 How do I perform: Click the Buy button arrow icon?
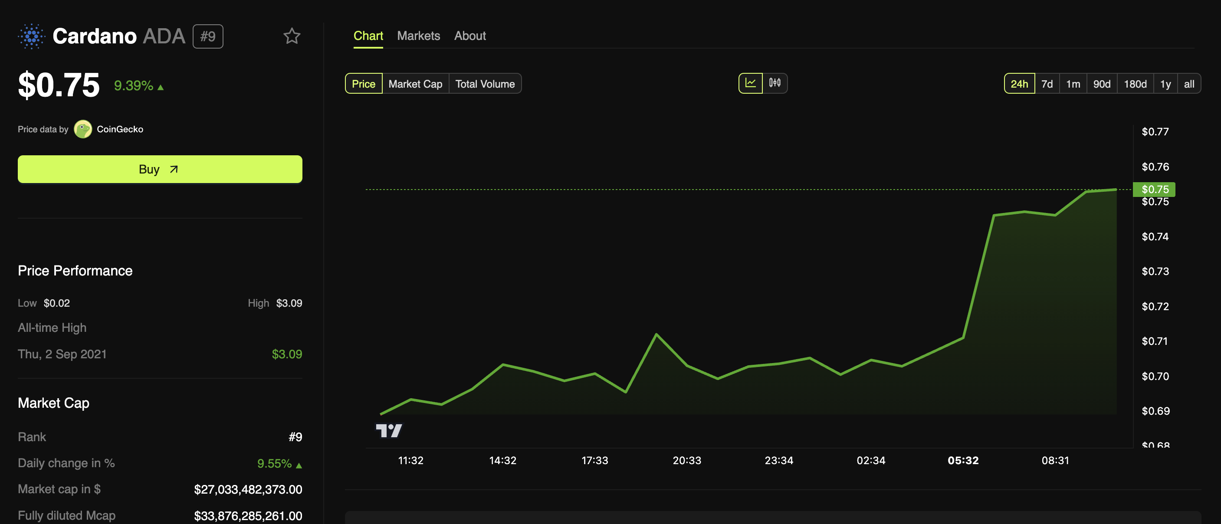[x=174, y=169]
